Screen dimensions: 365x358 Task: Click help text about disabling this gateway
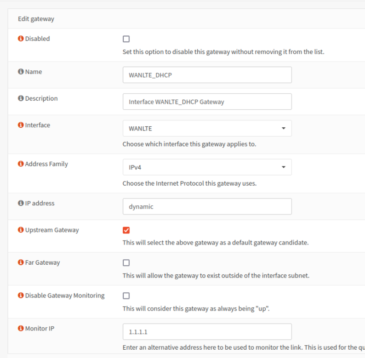click(223, 52)
